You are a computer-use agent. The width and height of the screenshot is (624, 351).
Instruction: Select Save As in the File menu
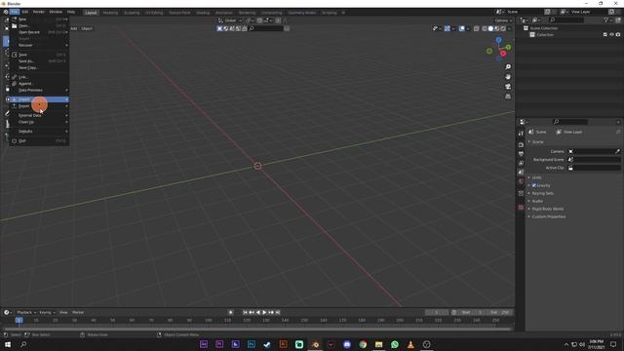pyautogui.click(x=39, y=60)
